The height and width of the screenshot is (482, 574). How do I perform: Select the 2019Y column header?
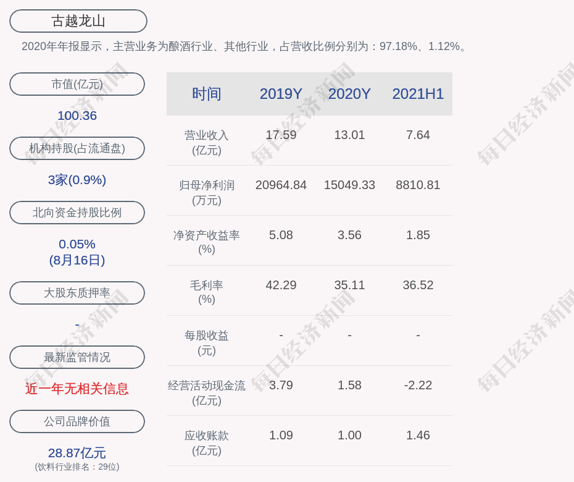(x=281, y=94)
